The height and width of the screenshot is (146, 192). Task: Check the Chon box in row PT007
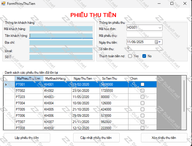[x=142, y=122]
